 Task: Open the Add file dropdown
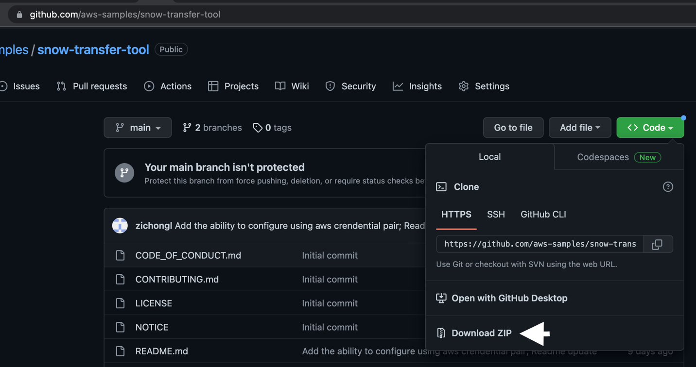click(580, 127)
